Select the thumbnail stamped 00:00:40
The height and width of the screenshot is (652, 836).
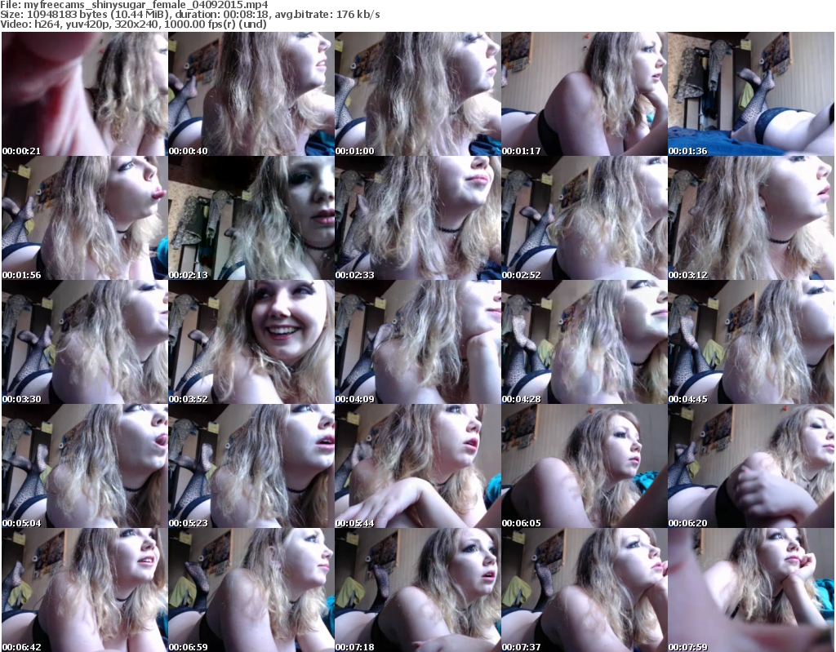click(x=251, y=94)
